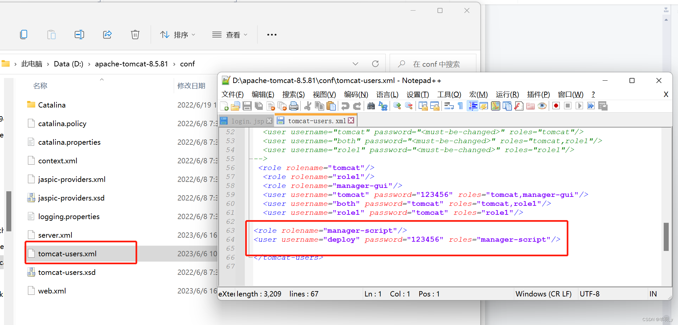Screen dimensions: 678x325
Task: Click the Print toolbar icon in Notepad++
Action: pos(294,106)
